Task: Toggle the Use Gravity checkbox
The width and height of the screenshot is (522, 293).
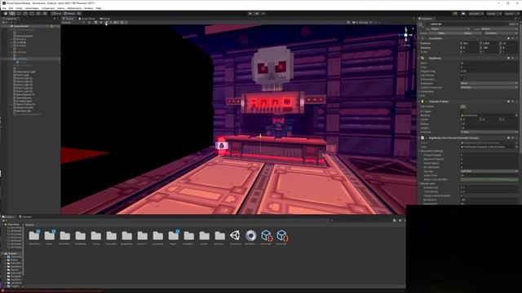Action: 462,76
